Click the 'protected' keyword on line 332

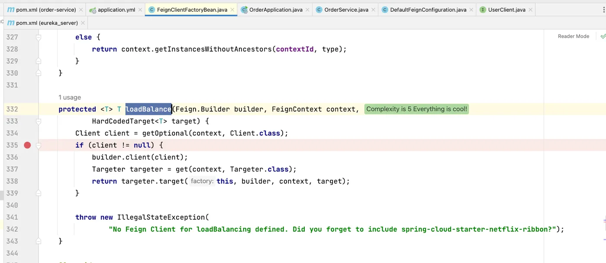77,109
